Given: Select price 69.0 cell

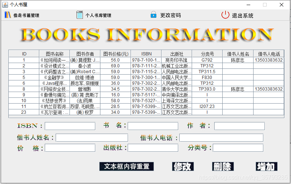Looking at the screenshot, I should click(115, 66).
